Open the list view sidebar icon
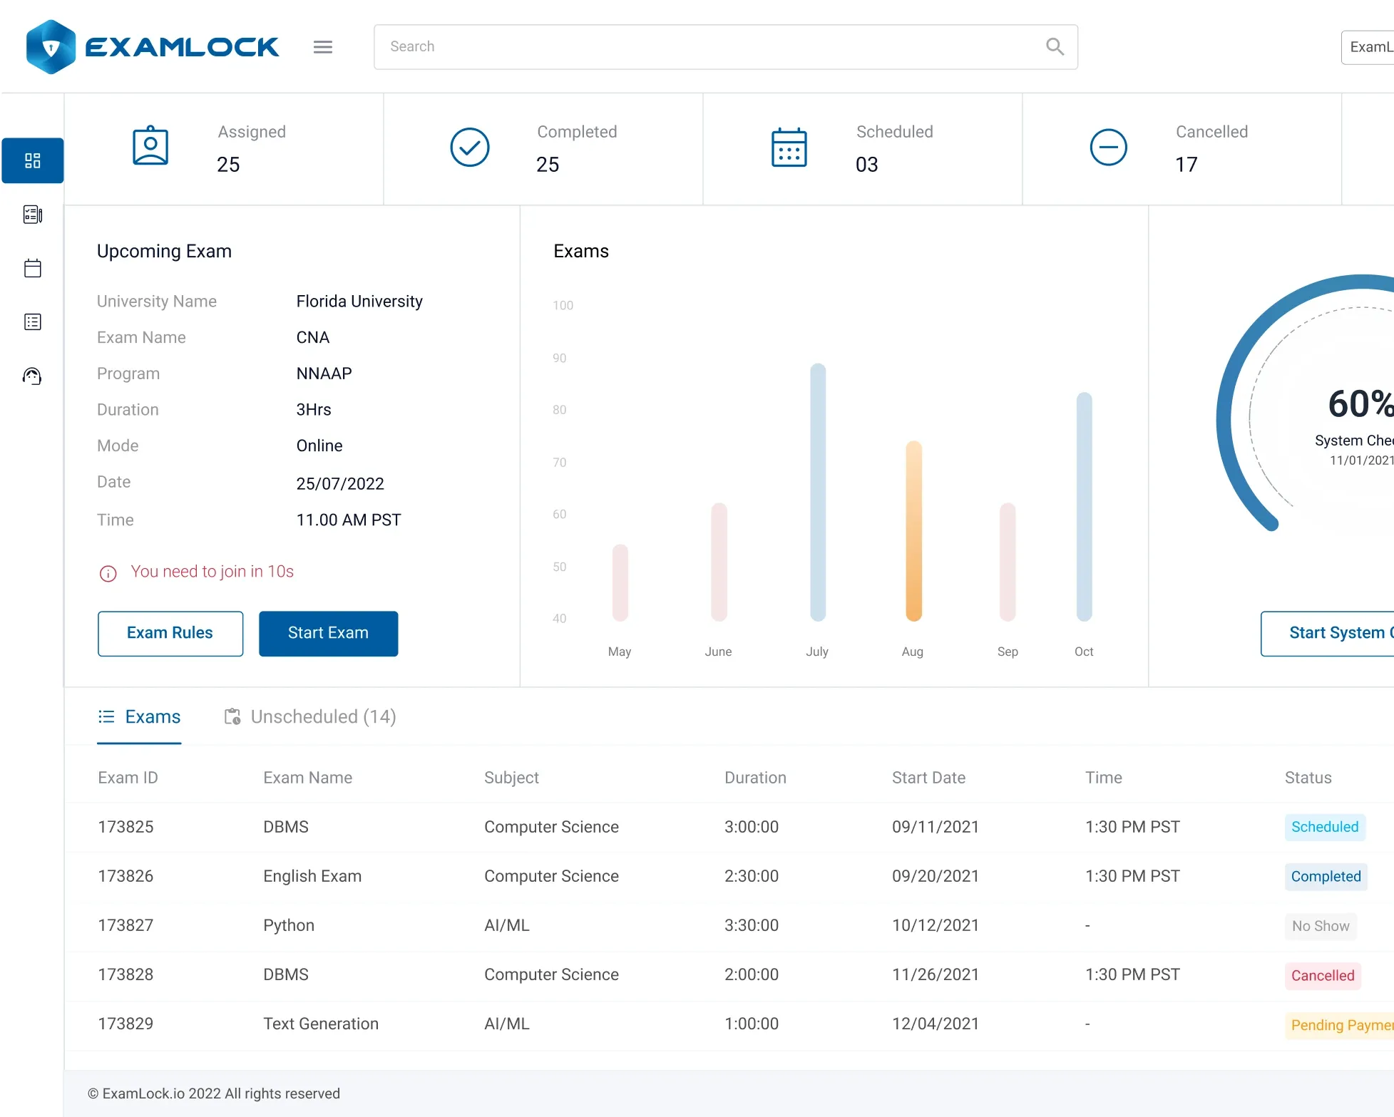Image resolution: width=1394 pixels, height=1117 pixels. point(33,322)
